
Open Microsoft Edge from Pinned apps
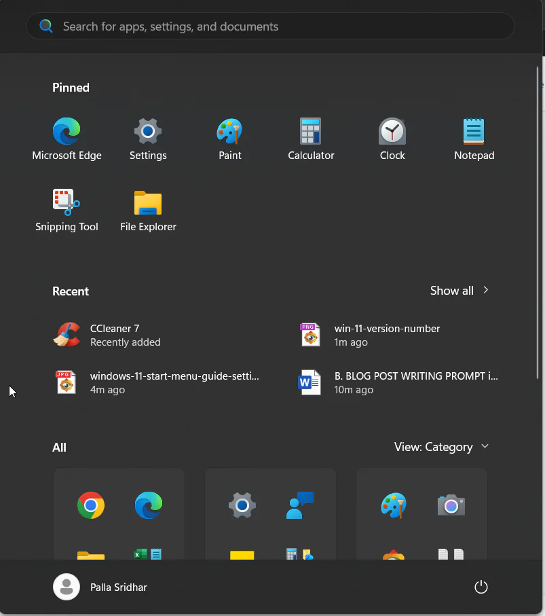click(x=67, y=139)
